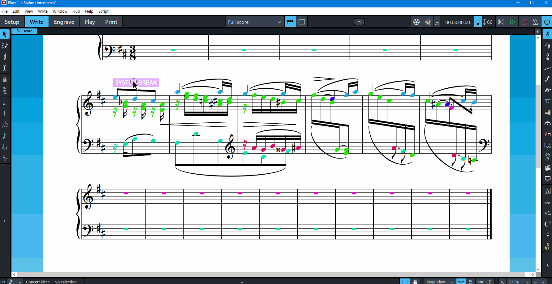Image resolution: width=552 pixels, height=284 pixels.
Task: Open the Page View dropdown
Action: pos(440,282)
